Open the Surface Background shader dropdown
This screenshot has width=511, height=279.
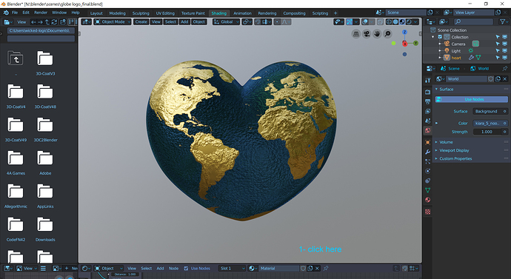490,111
